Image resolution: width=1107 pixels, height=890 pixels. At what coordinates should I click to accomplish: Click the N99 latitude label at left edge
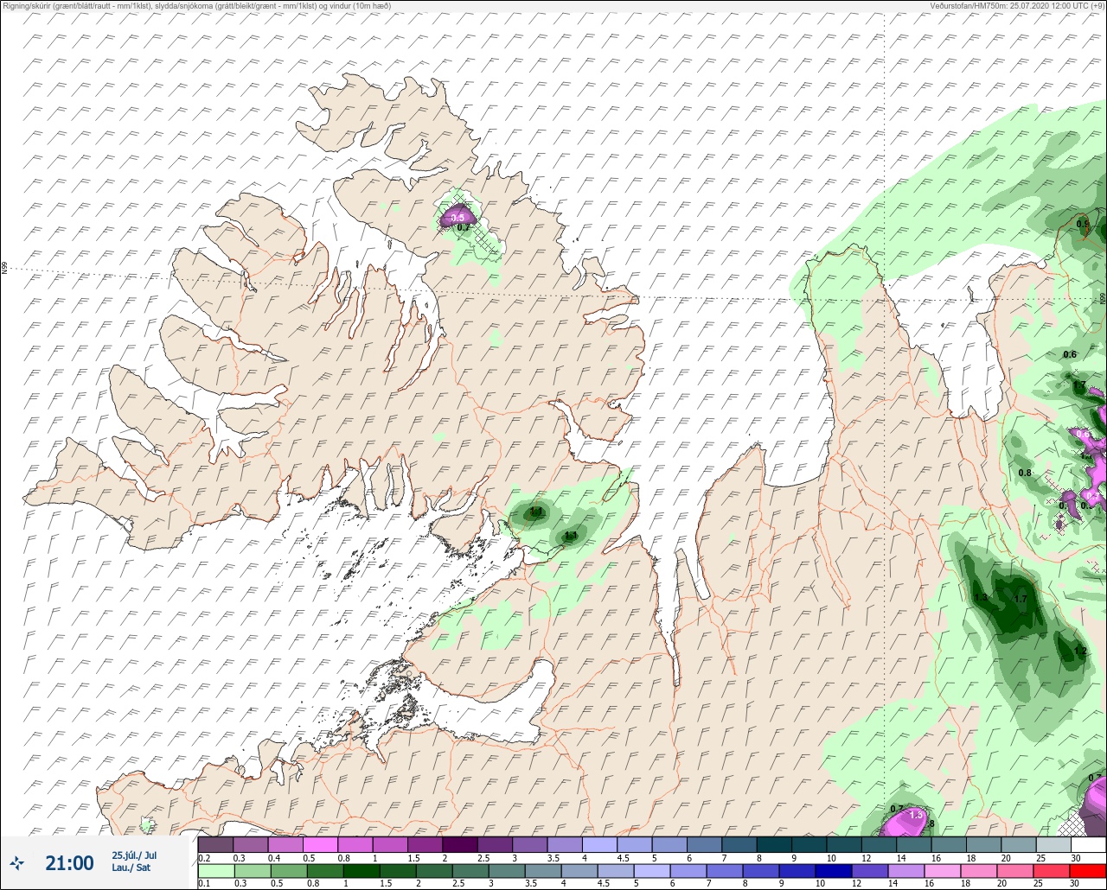[x=4, y=269]
